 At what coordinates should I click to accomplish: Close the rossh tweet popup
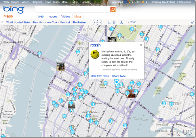click(141, 45)
